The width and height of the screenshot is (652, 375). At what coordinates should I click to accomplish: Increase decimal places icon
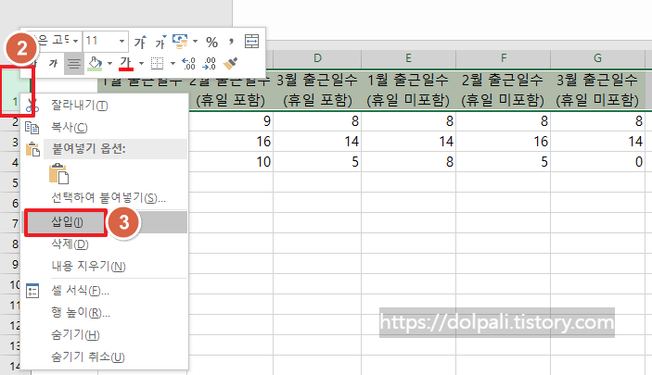tap(189, 64)
